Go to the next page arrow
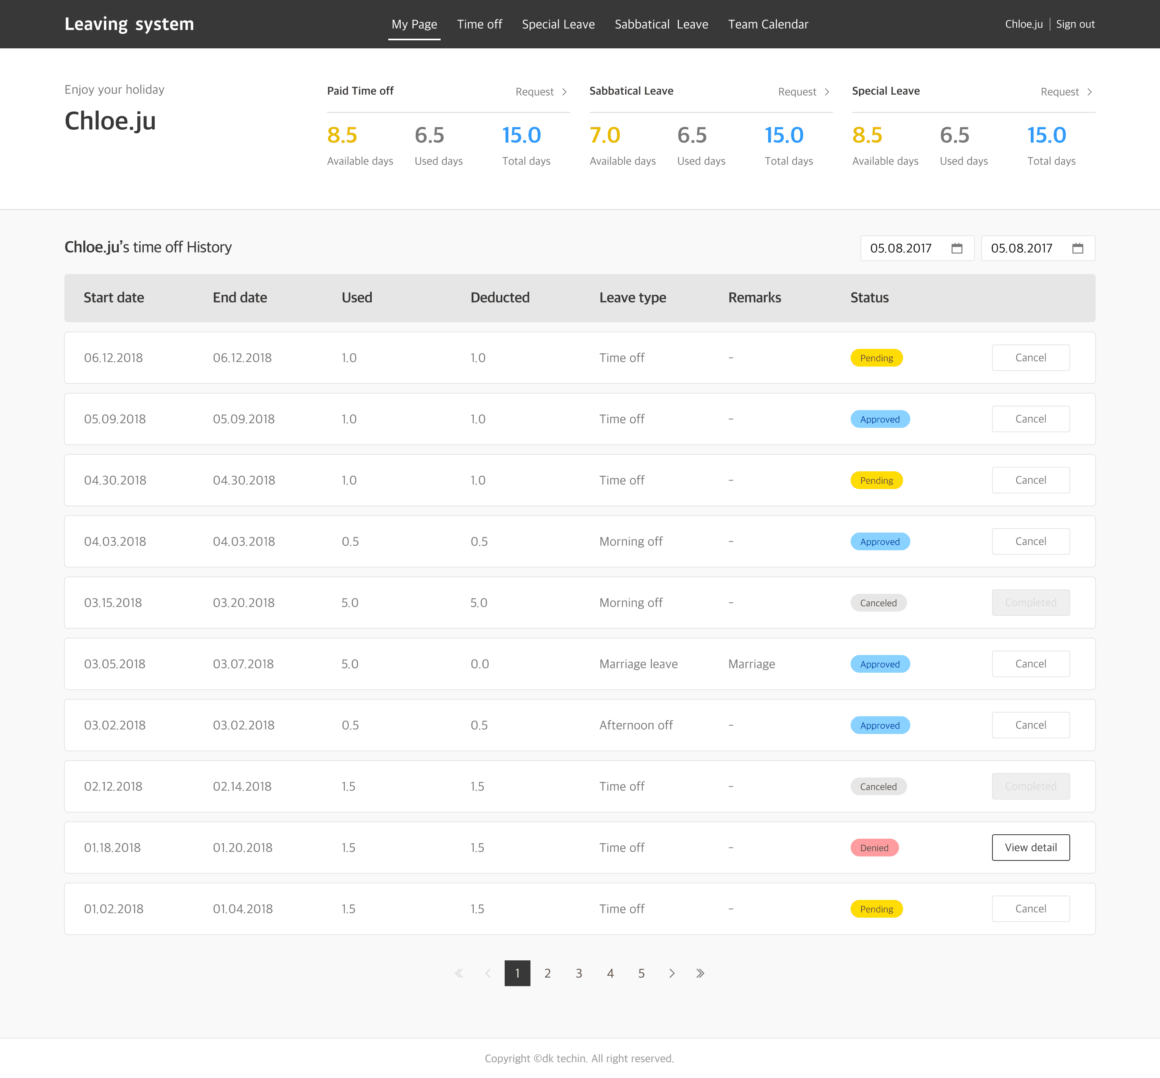 (x=672, y=973)
